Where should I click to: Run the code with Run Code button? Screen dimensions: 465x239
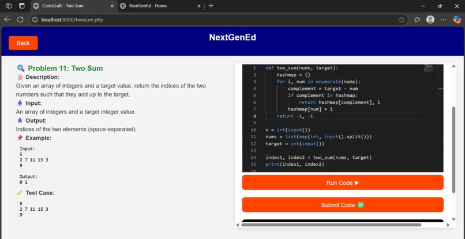tap(343, 183)
